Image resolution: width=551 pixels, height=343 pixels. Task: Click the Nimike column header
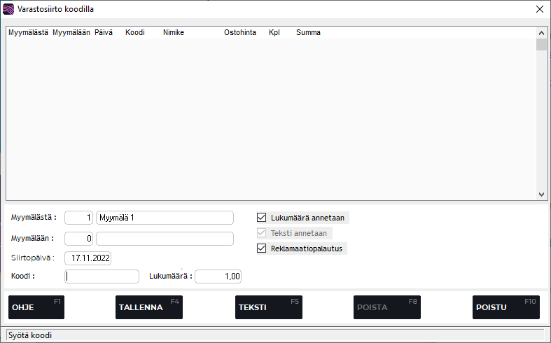coord(174,32)
